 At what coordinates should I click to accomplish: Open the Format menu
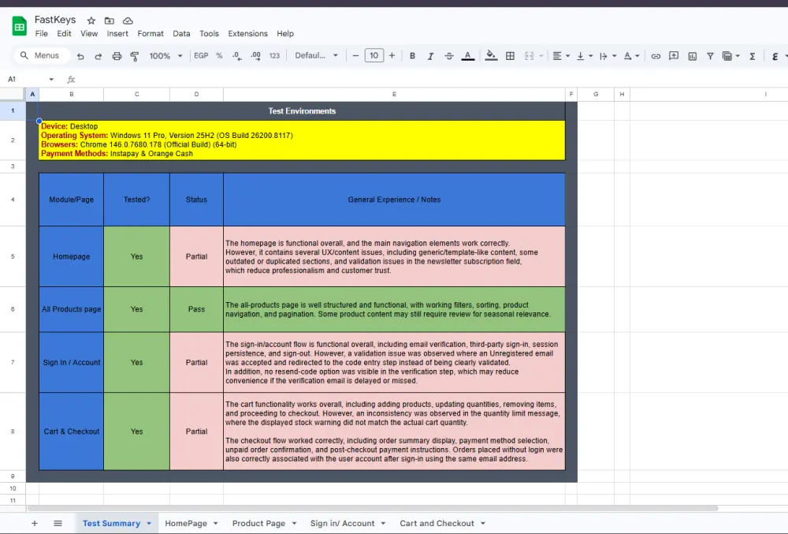(151, 34)
